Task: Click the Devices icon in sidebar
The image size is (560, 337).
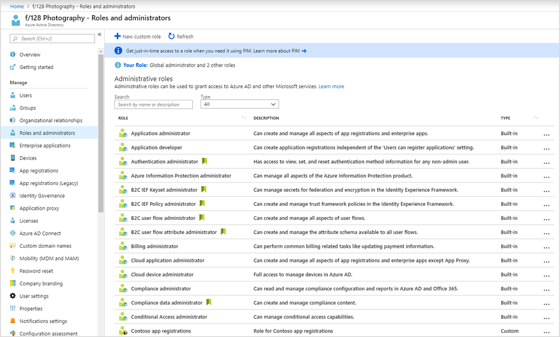Action: [13, 158]
